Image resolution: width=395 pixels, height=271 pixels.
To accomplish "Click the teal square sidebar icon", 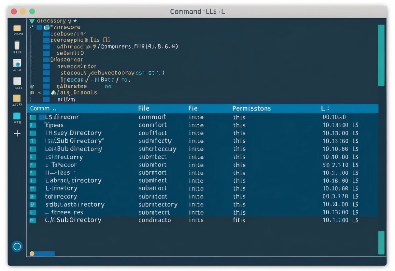I will tap(17, 116).
